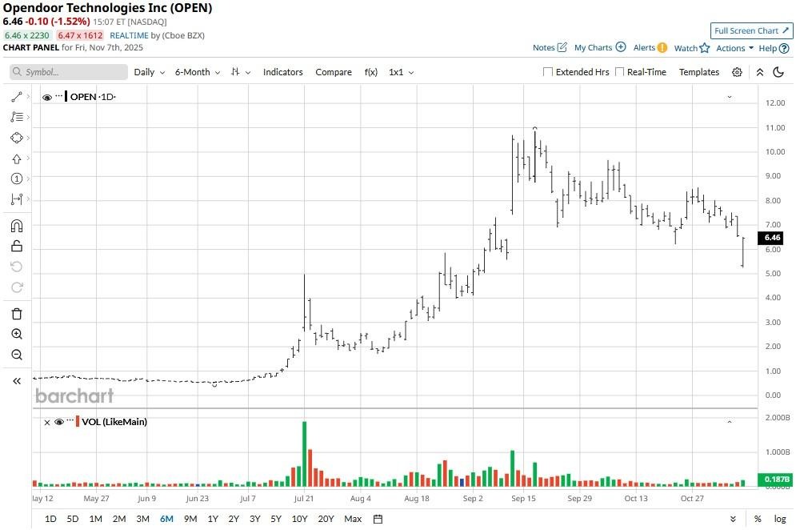Click the OPEN series color swatch
The height and width of the screenshot is (530, 796).
(x=66, y=97)
